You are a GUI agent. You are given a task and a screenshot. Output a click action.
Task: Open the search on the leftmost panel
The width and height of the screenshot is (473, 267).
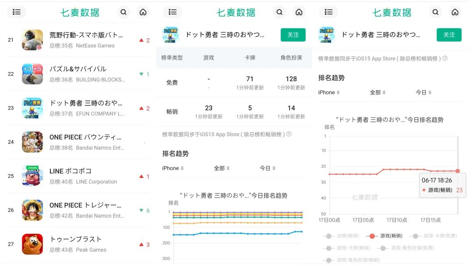tap(123, 12)
